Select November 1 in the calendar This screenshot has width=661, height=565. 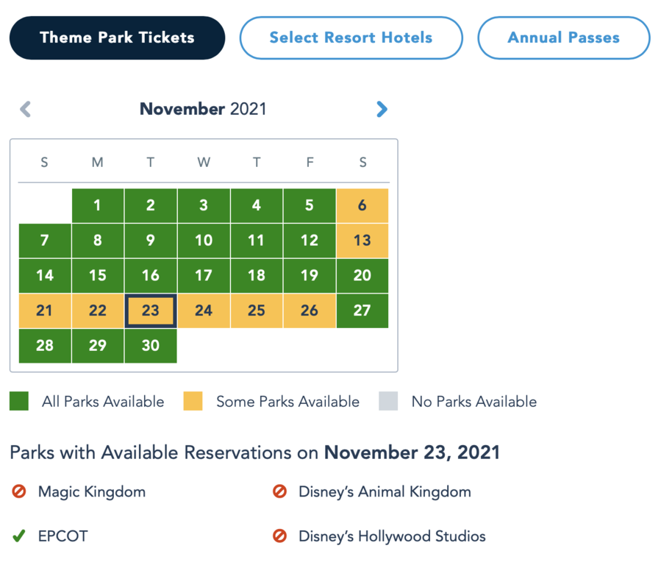98,206
